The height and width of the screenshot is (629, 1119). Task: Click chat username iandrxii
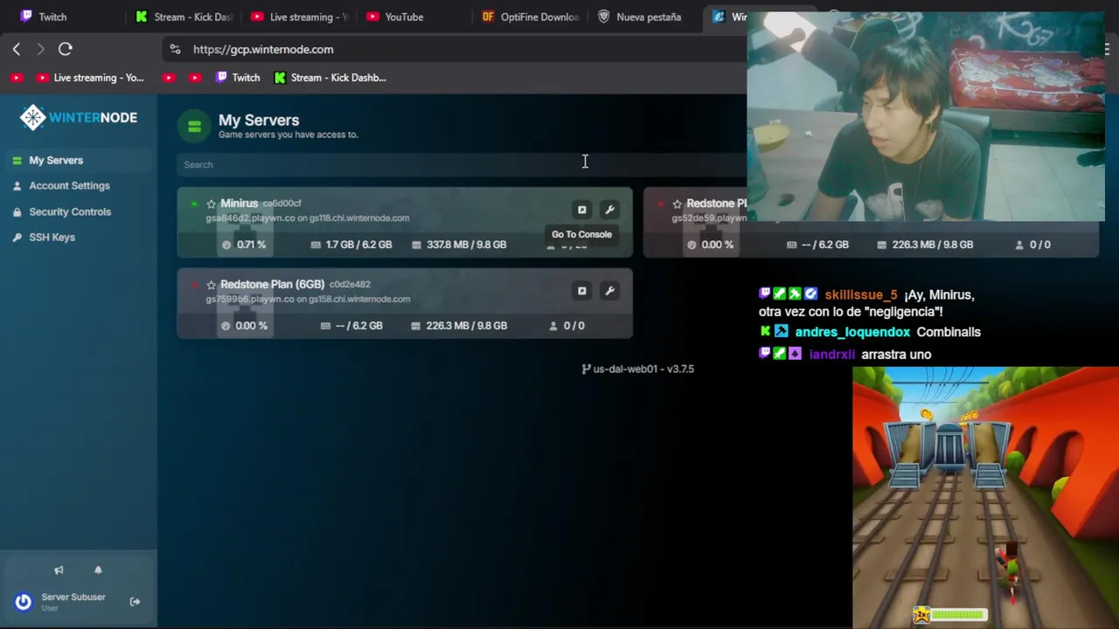pos(831,355)
